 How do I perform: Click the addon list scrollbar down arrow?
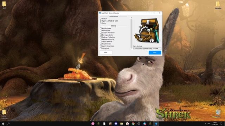point(131,49)
